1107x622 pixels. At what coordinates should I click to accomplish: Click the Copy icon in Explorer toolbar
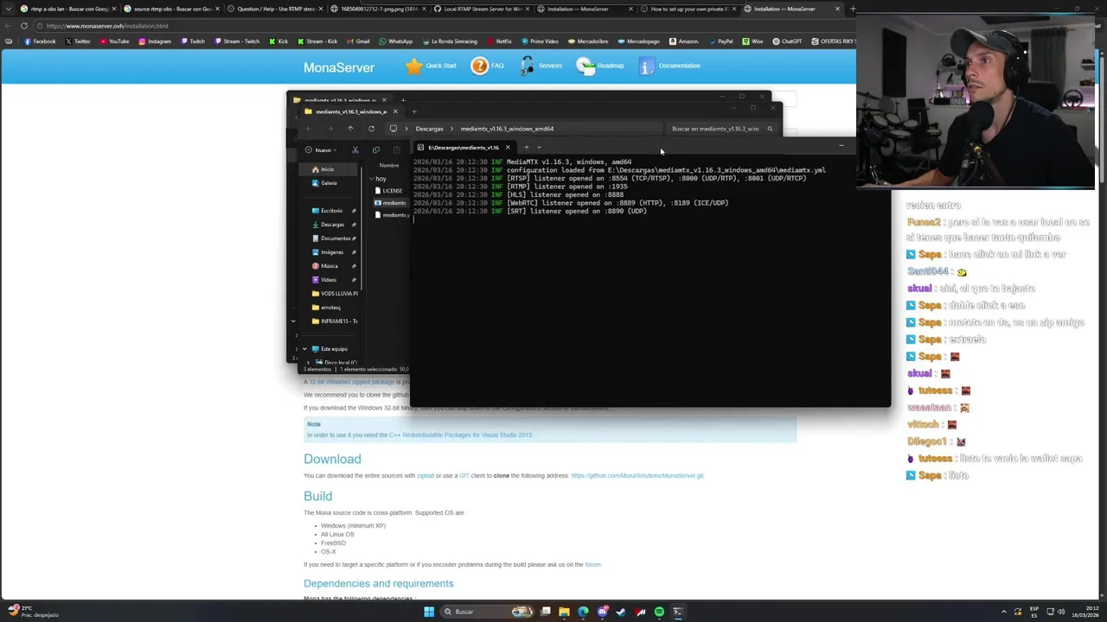coord(376,149)
